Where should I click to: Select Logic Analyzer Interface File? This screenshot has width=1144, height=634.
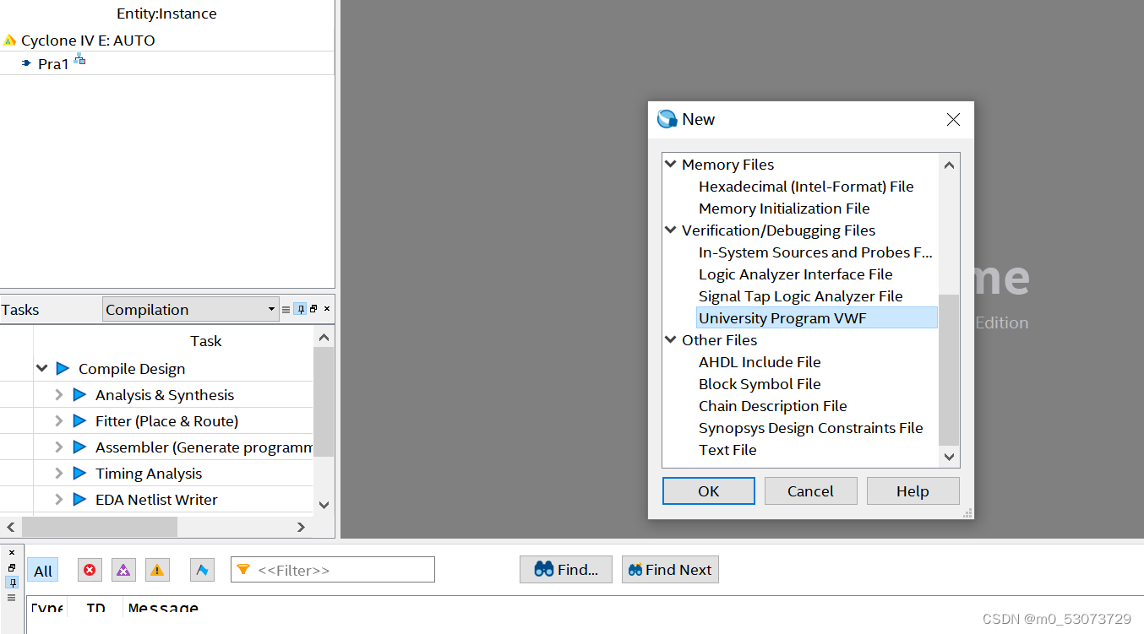(795, 274)
